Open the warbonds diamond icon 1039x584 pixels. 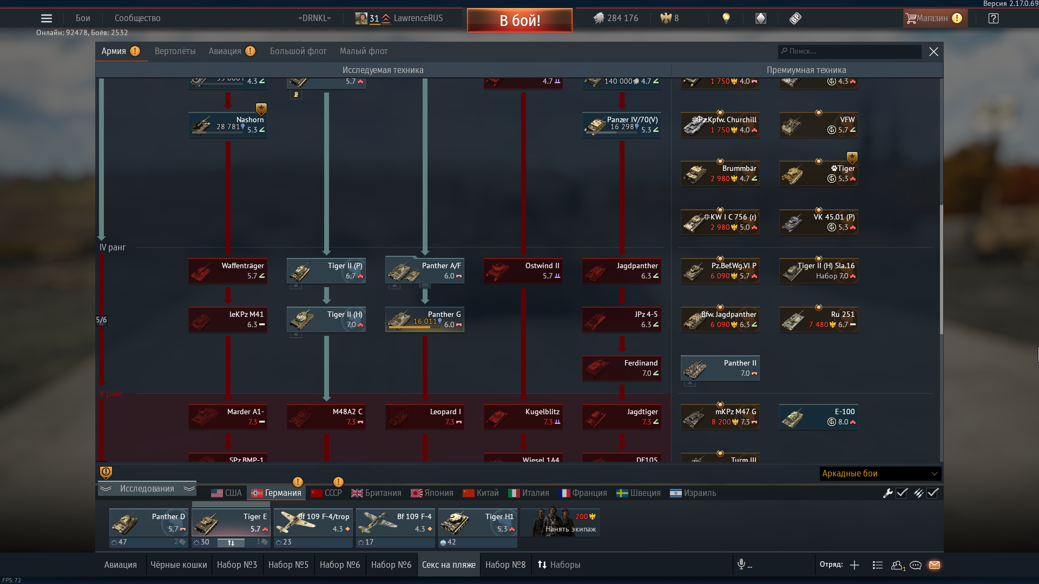[761, 18]
